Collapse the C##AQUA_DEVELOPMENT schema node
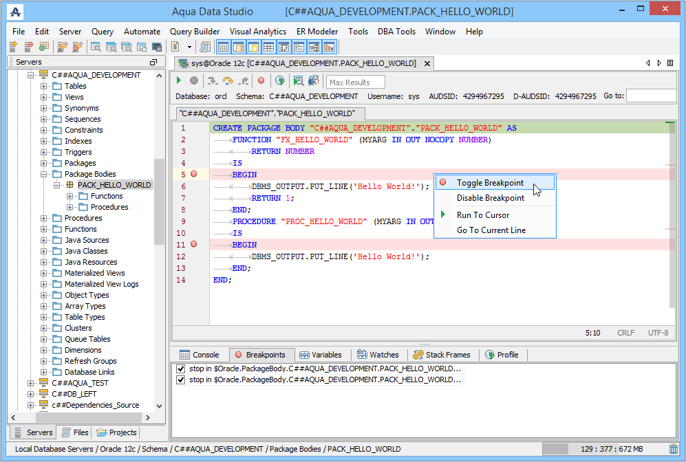Screen dimensions: 686x462 point(31,75)
